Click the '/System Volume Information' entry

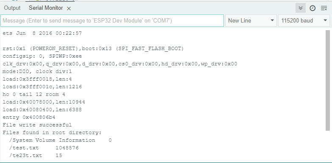(x=60, y=141)
